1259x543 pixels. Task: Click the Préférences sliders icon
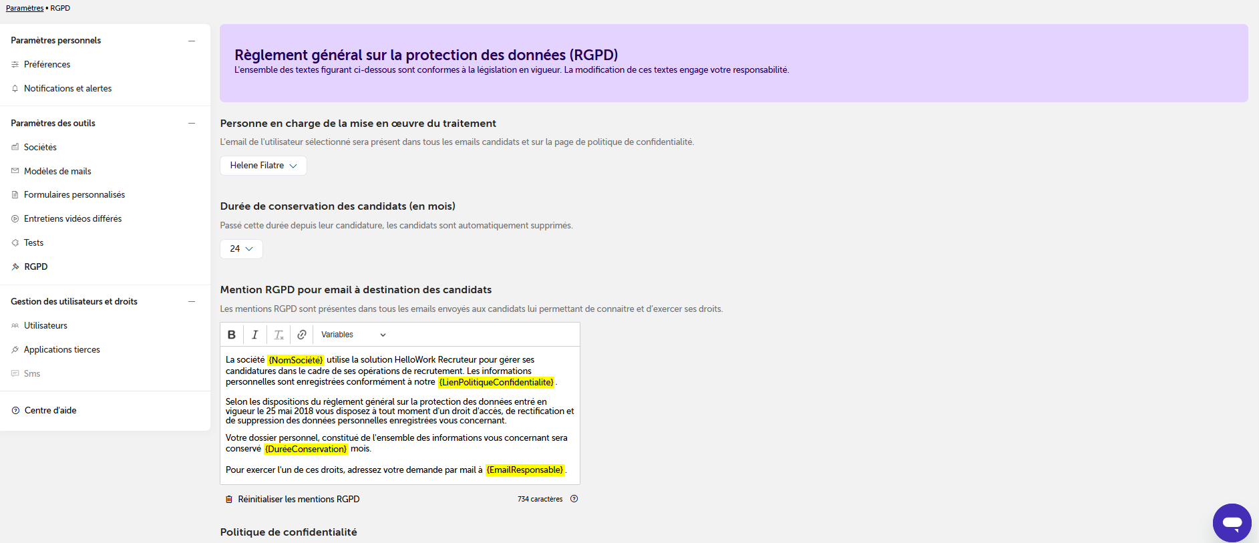pyautogui.click(x=15, y=65)
